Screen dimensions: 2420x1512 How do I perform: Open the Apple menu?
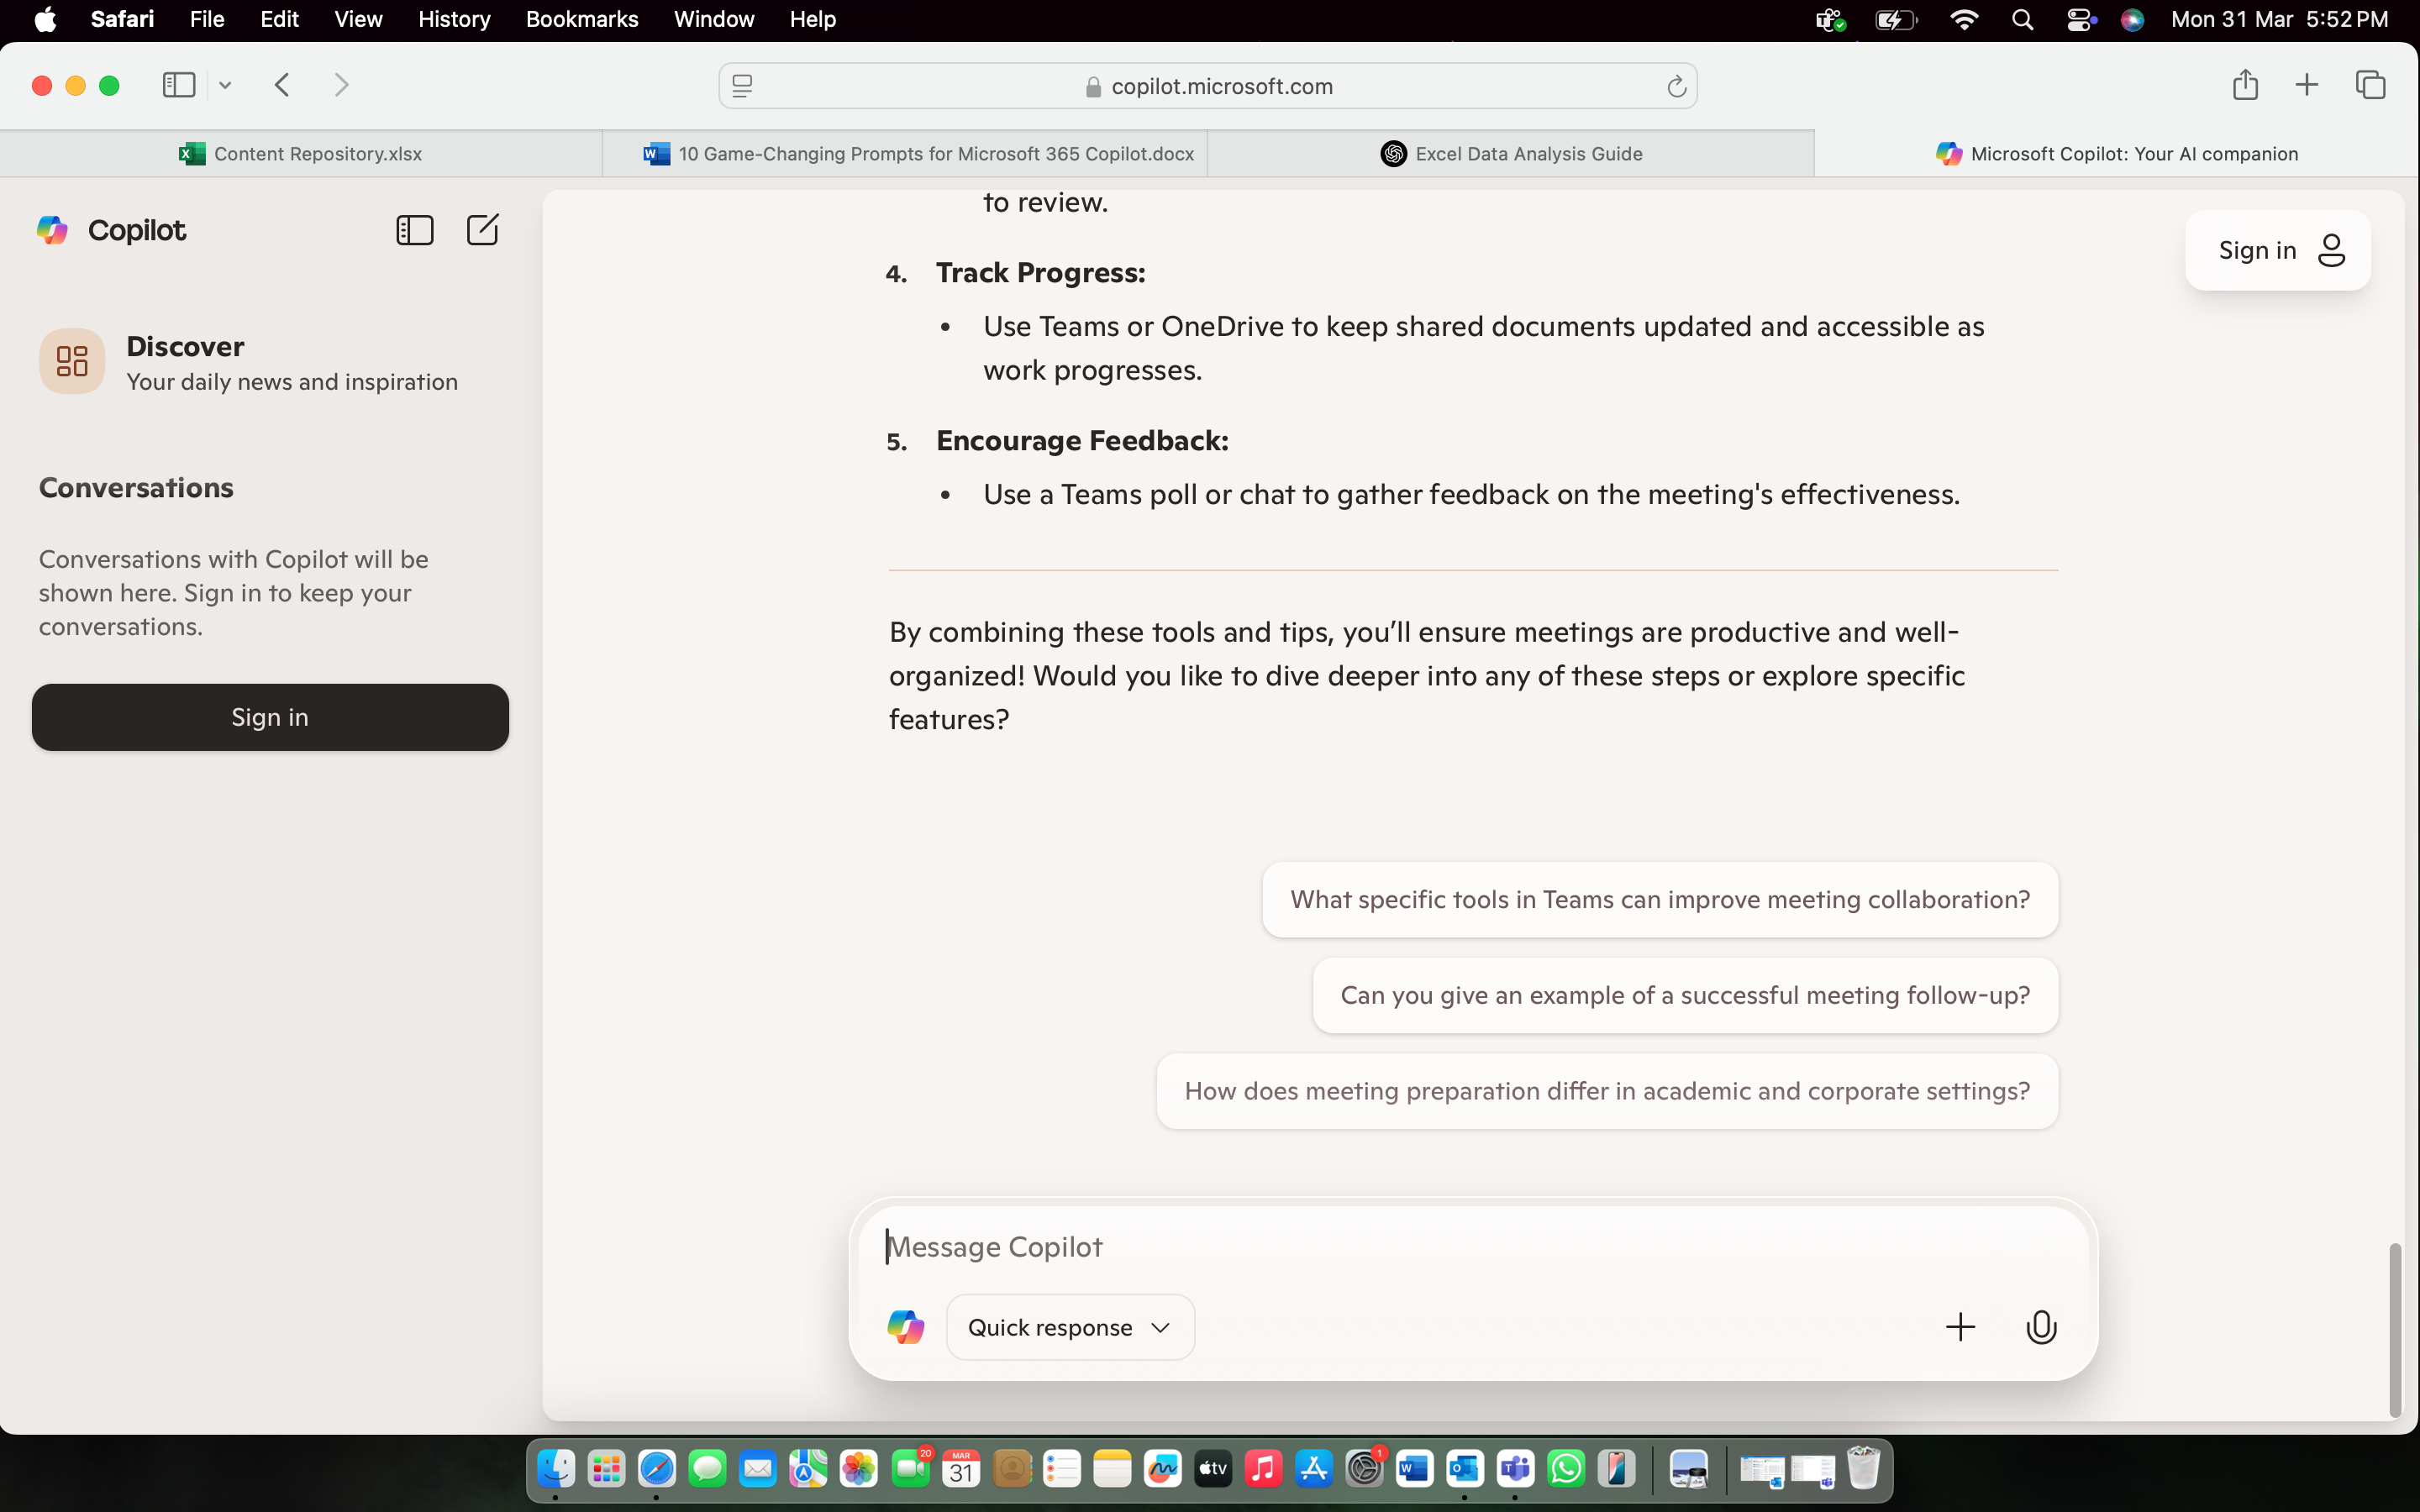[45, 20]
